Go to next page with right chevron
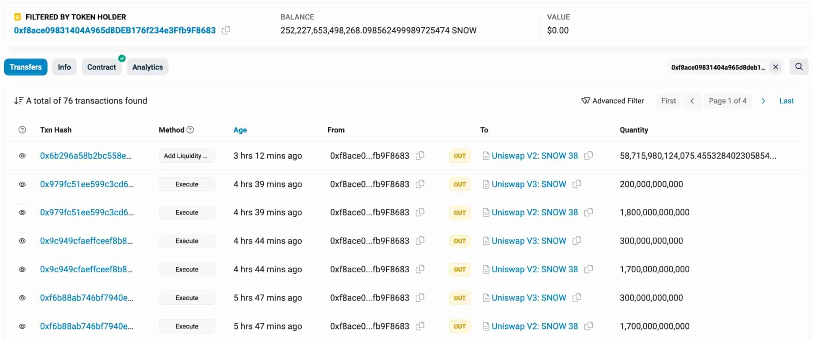This screenshot has width=813, height=341. point(763,101)
